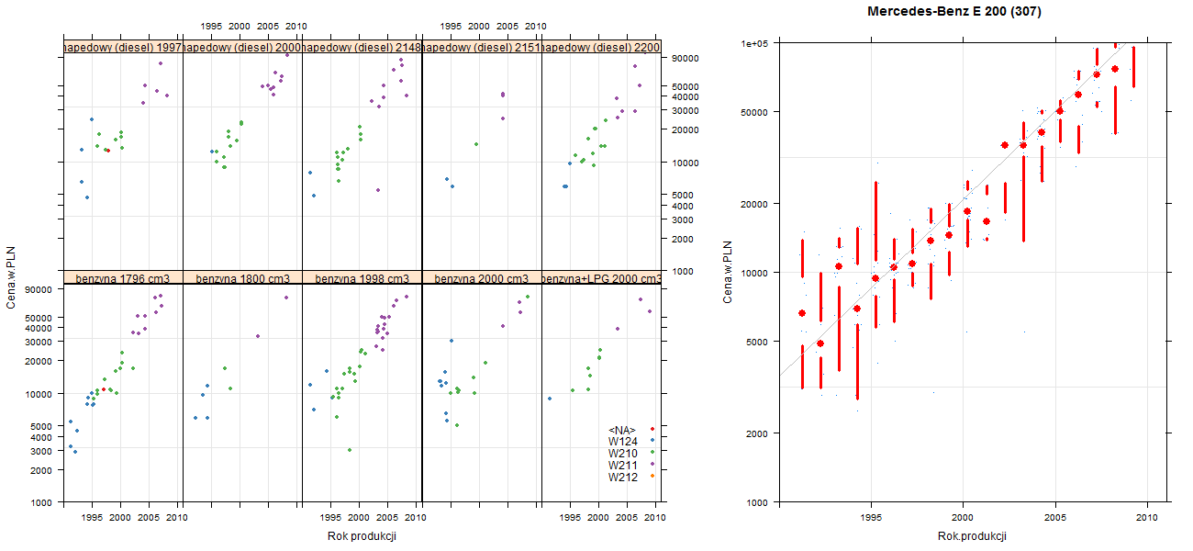
Task: Pick the blue legend dot beside W124
Action: click(x=652, y=442)
